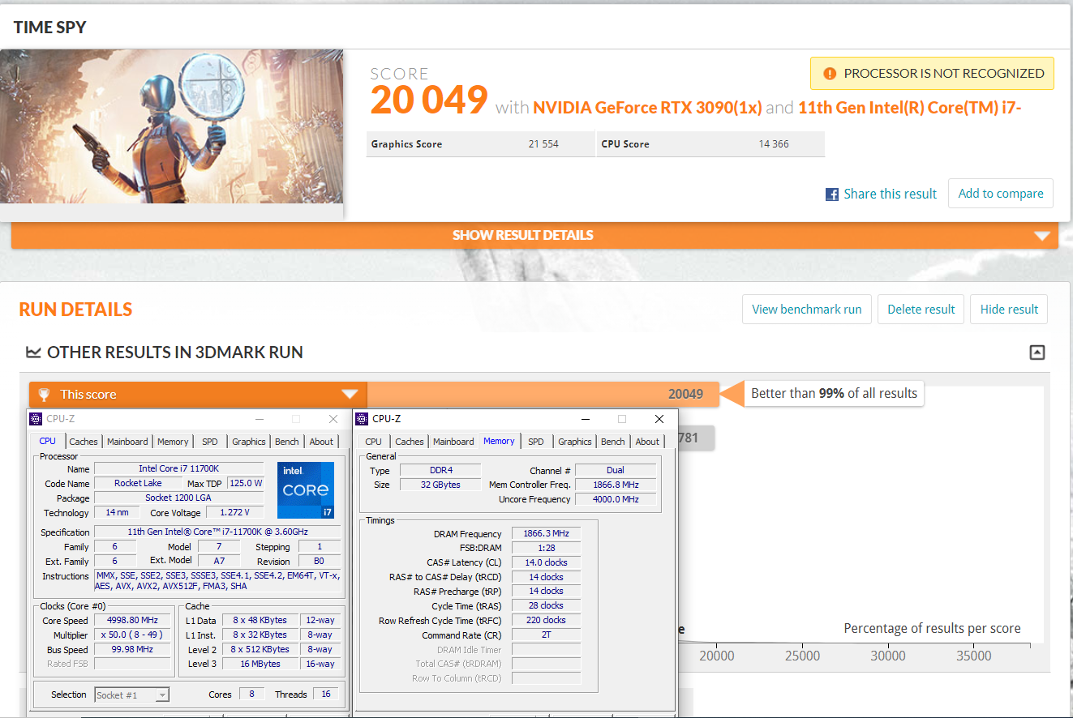Screen dimensions: 1073x718
Task: Click the orange 20049 score bar
Action: (x=543, y=395)
